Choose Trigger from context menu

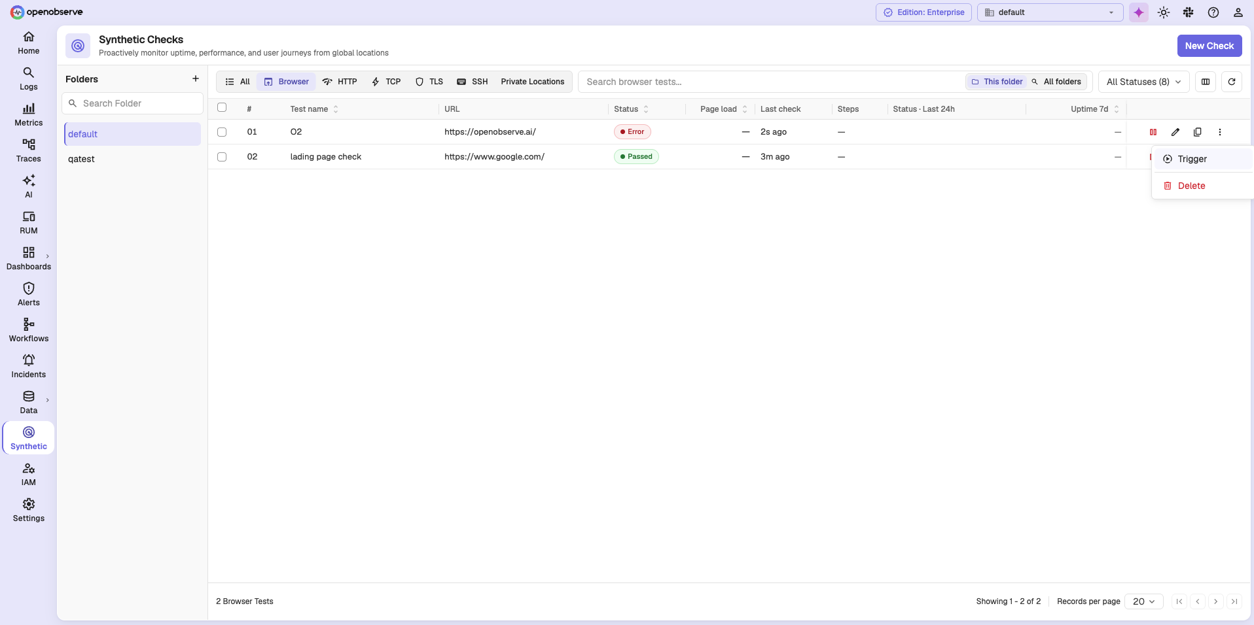(x=1203, y=159)
